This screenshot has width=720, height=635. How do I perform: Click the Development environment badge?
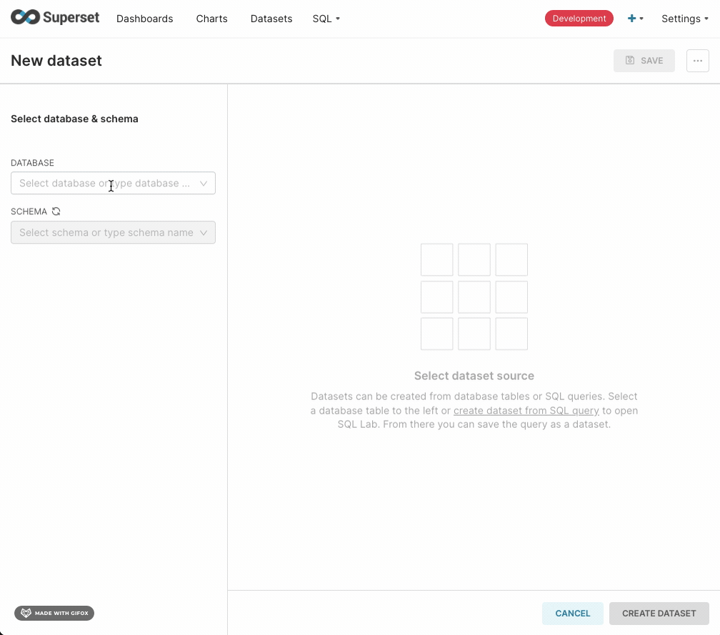(x=579, y=18)
